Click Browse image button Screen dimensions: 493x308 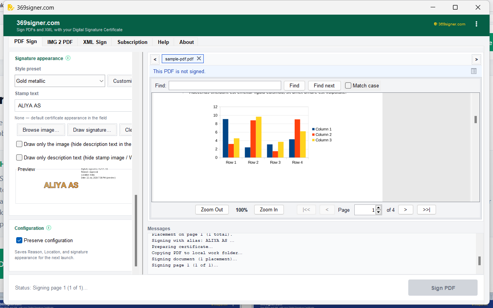pyautogui.click(x=41, y=130)
